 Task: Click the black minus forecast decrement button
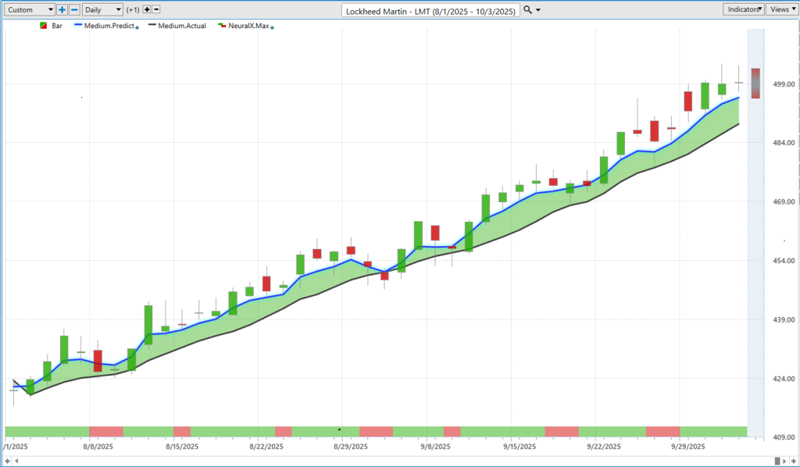156,9
